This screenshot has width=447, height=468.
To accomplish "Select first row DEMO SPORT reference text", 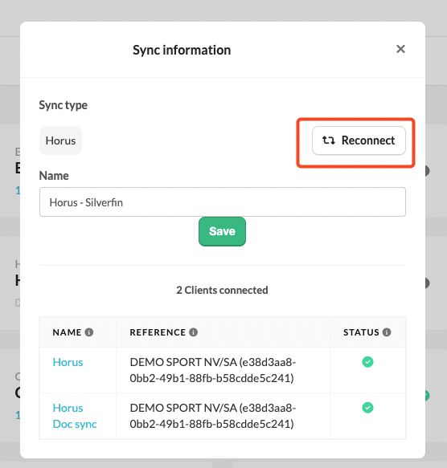I will [x=213, y=370].
